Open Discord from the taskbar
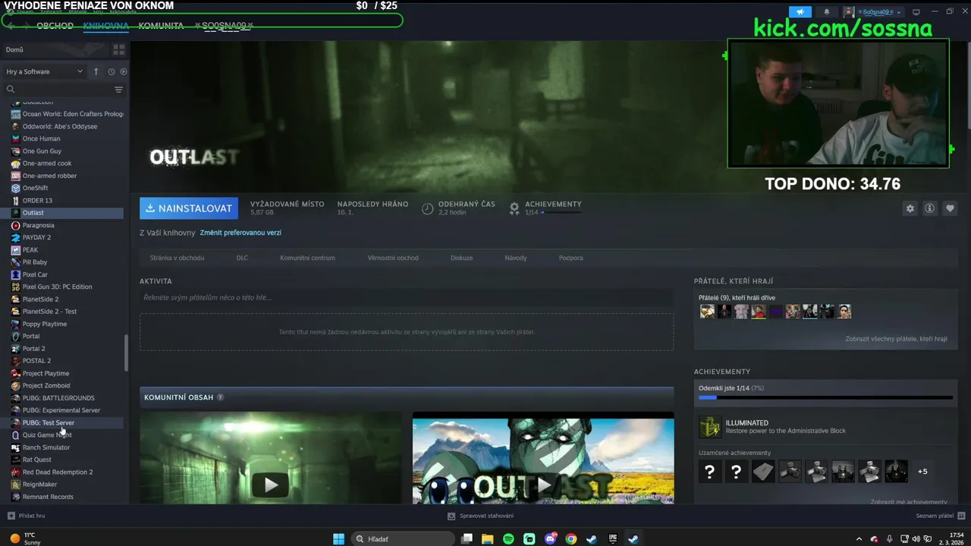The width and height of the screenshot is (971, 546). [550, 539]
